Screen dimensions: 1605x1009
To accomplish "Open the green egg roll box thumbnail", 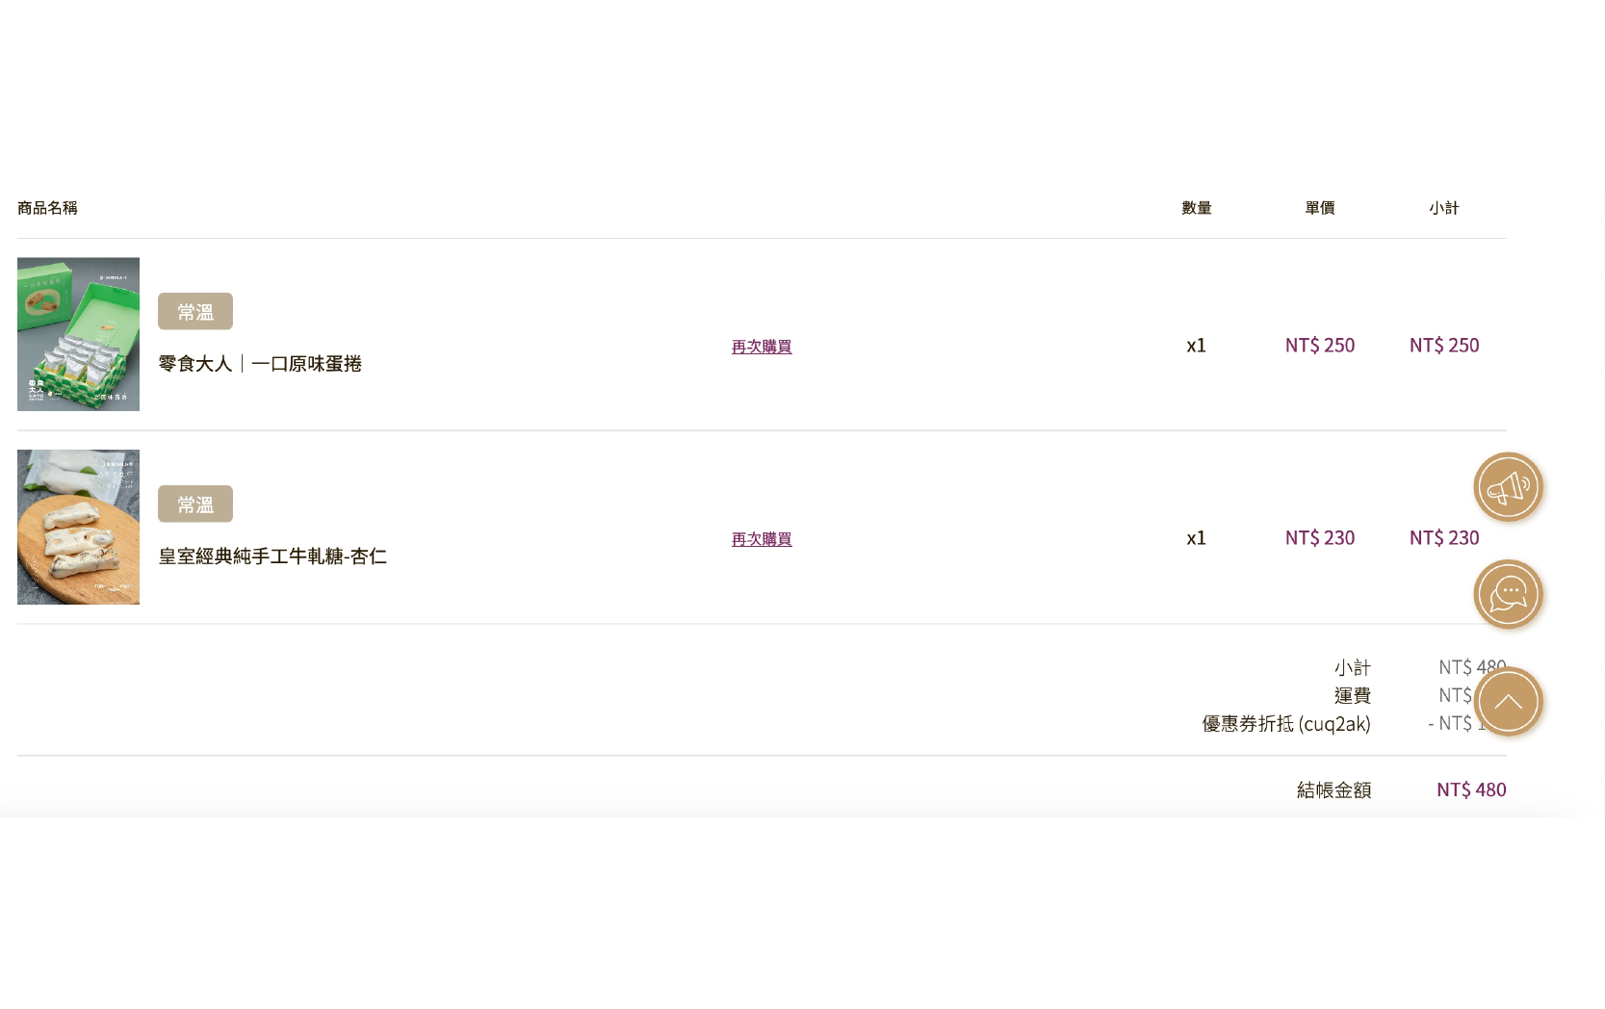I will pyautogui.click(x=78, y=334).
